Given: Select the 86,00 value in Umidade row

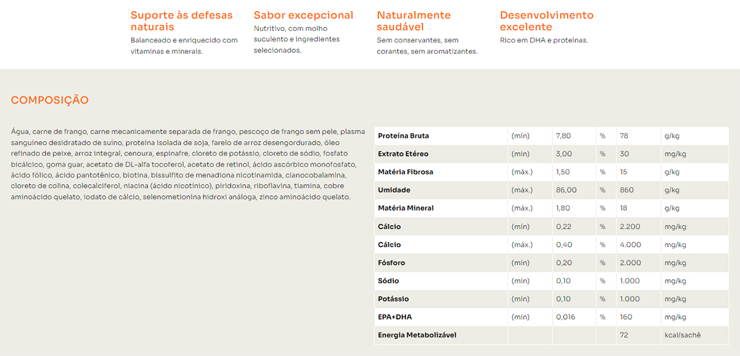Looking at the screenshot, I should click(566, 190).
